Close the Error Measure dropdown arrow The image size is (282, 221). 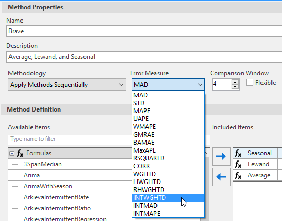click(x=200, y=85)
